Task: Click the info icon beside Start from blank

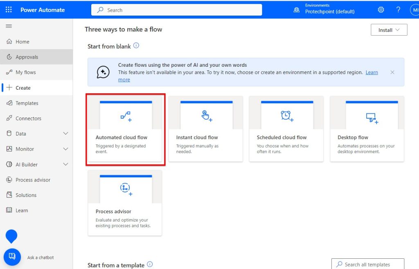Action: [136, 45]
